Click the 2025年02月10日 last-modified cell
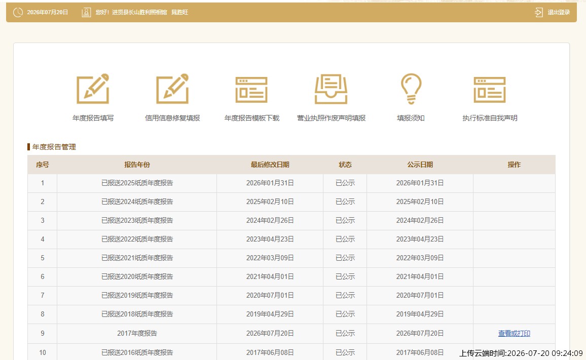 pyautogui.click(x=270, y=202)
